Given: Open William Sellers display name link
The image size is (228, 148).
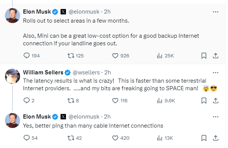Looking at the screenshot, I should pyautogui.click(x=43, y=72).
